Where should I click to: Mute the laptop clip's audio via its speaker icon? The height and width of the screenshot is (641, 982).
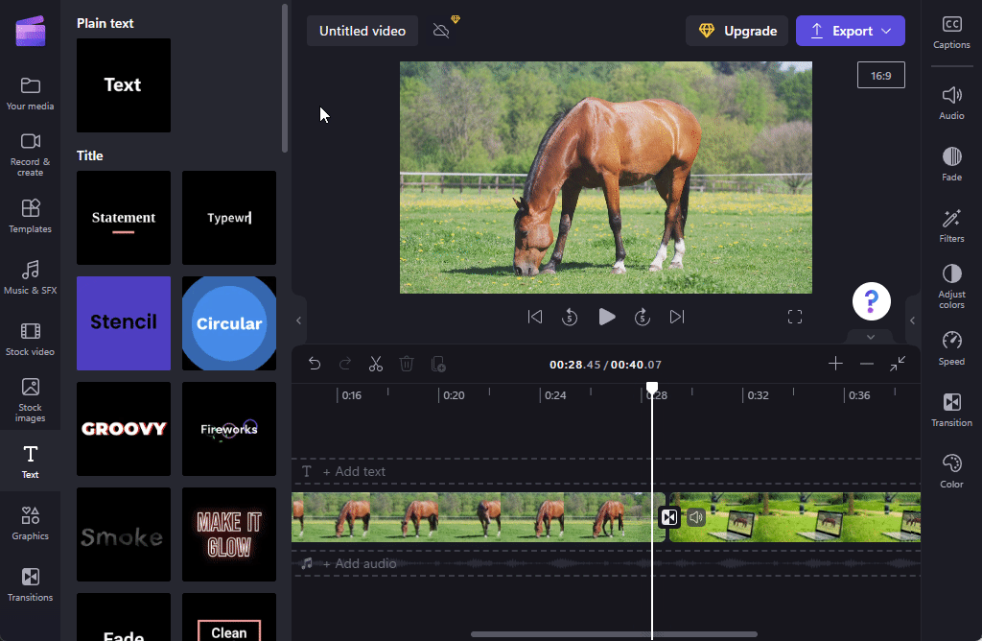pos(695,516)
